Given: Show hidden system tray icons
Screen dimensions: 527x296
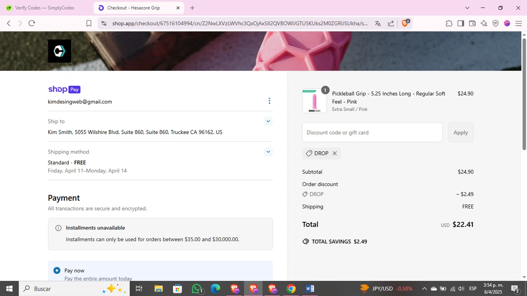Looking at the screenshot, I should click(424, 289).
